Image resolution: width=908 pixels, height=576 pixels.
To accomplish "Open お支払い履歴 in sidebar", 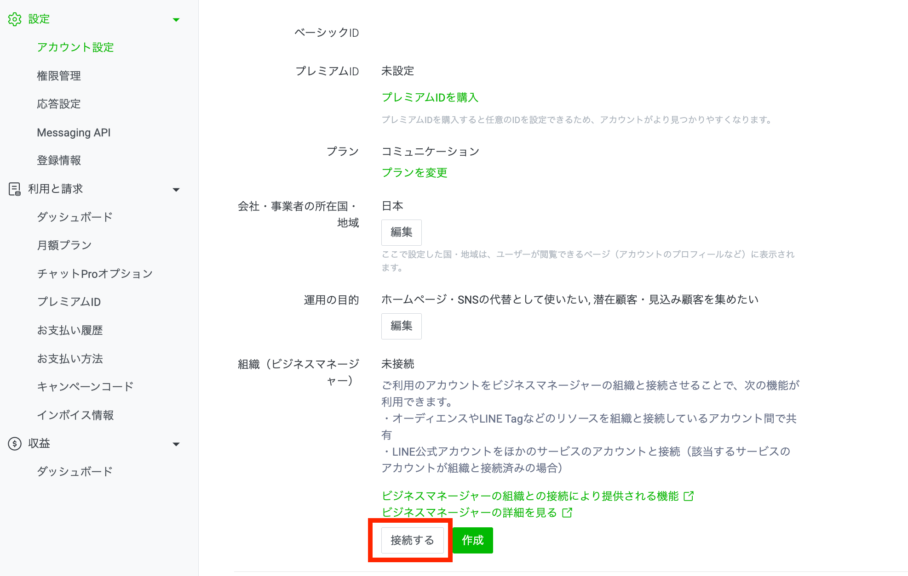I will click(x=70, y=330).
